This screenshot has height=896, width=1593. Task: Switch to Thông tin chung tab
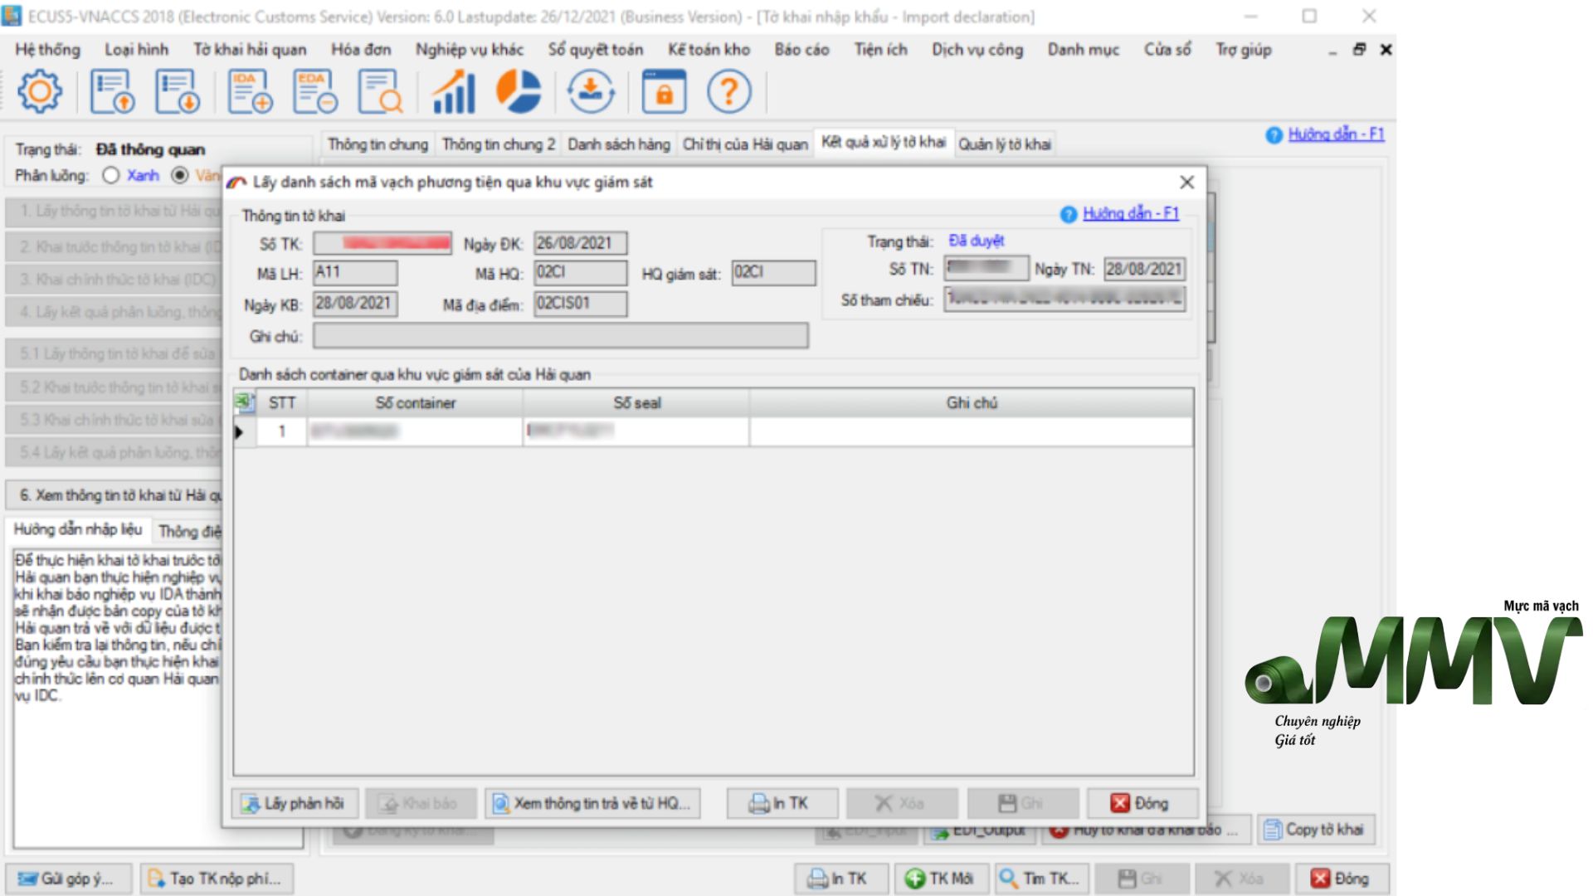pyautogui.click(x=378, y=144)
